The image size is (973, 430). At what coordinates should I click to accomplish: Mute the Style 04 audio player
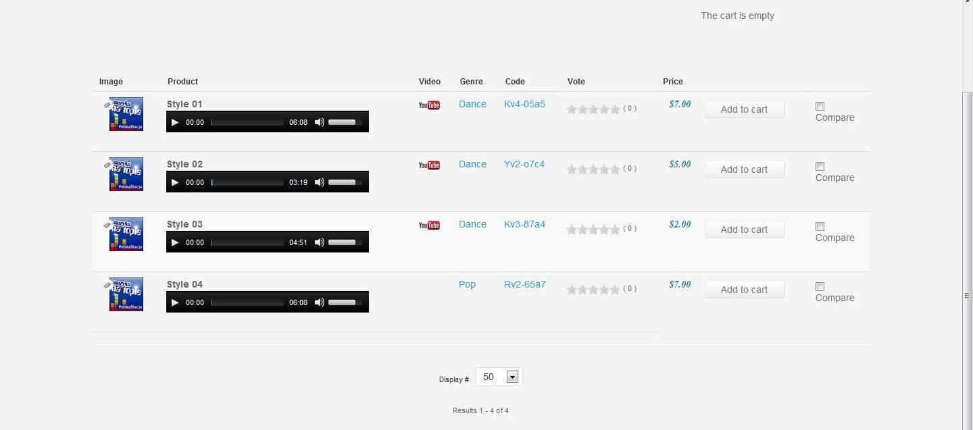coord(320,302)
